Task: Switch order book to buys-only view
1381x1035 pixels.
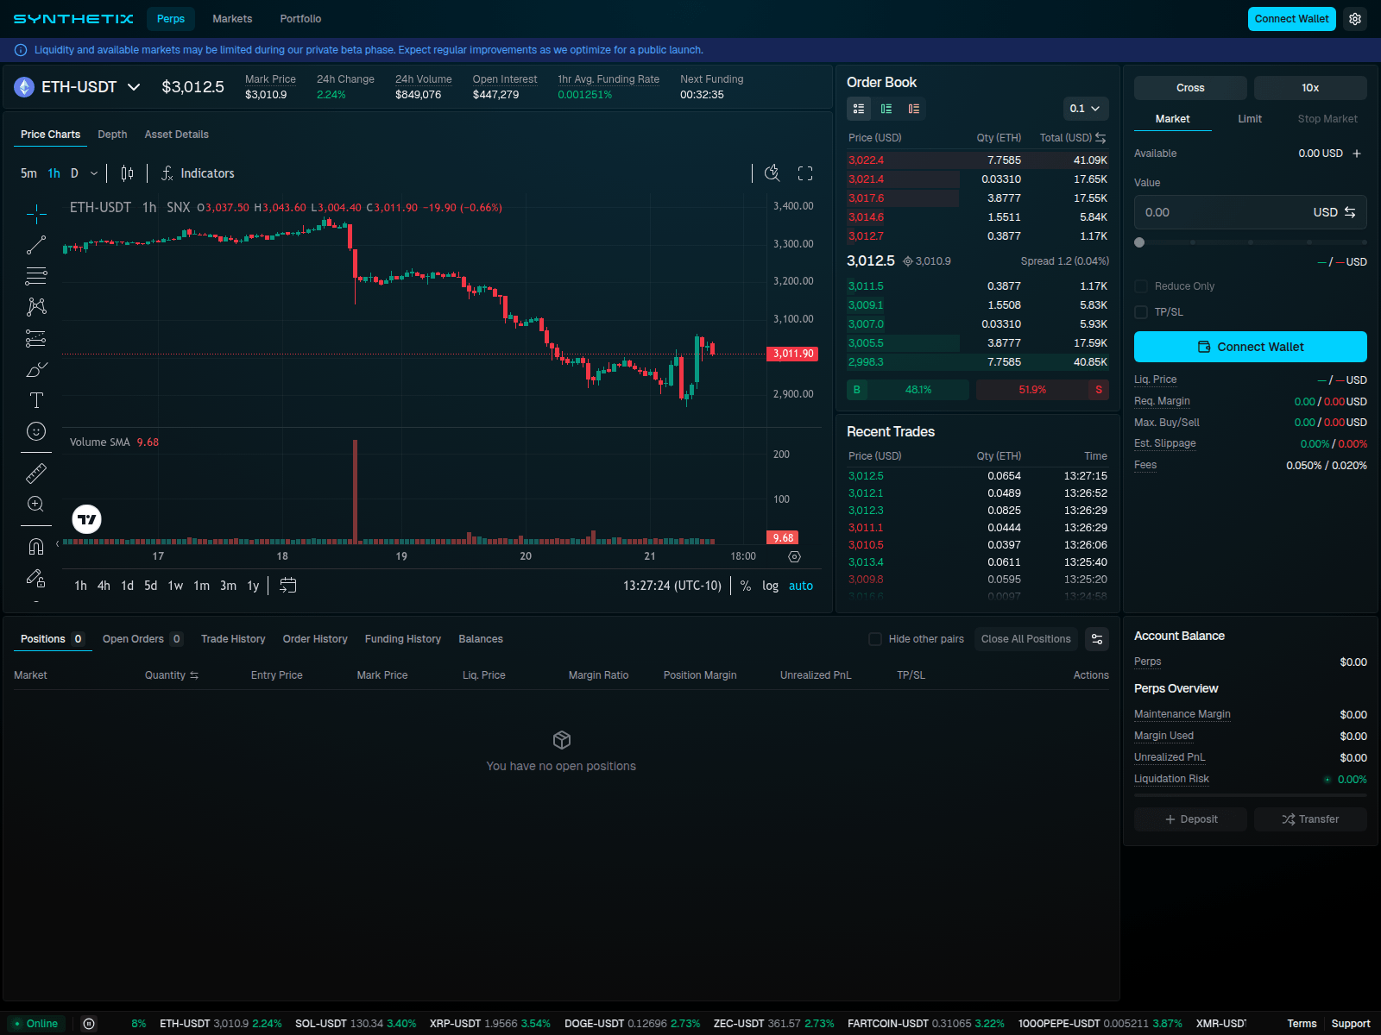Action: (x=886, y=109)
